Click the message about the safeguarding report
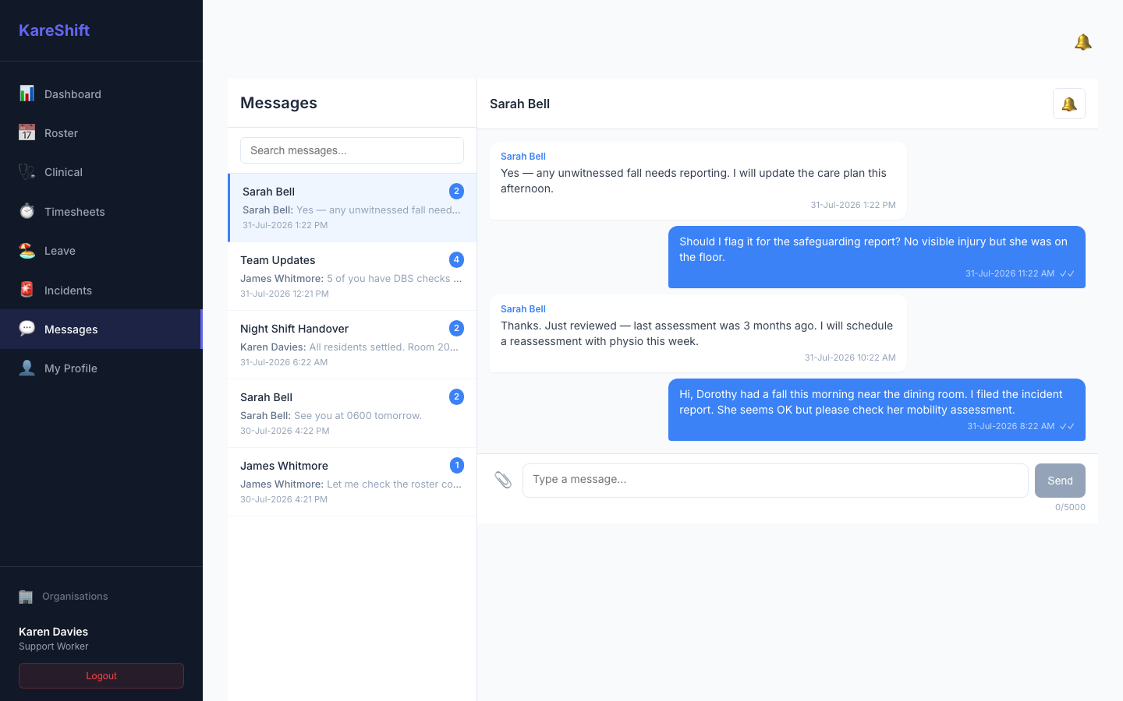The height and width of the screenshot is (701, 1123). [x=877, y=257]
